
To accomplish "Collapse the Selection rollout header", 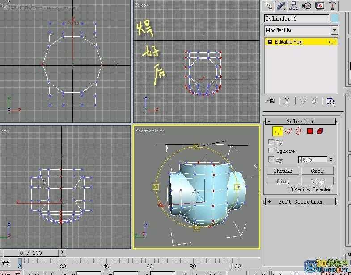I will coord(300,121).
